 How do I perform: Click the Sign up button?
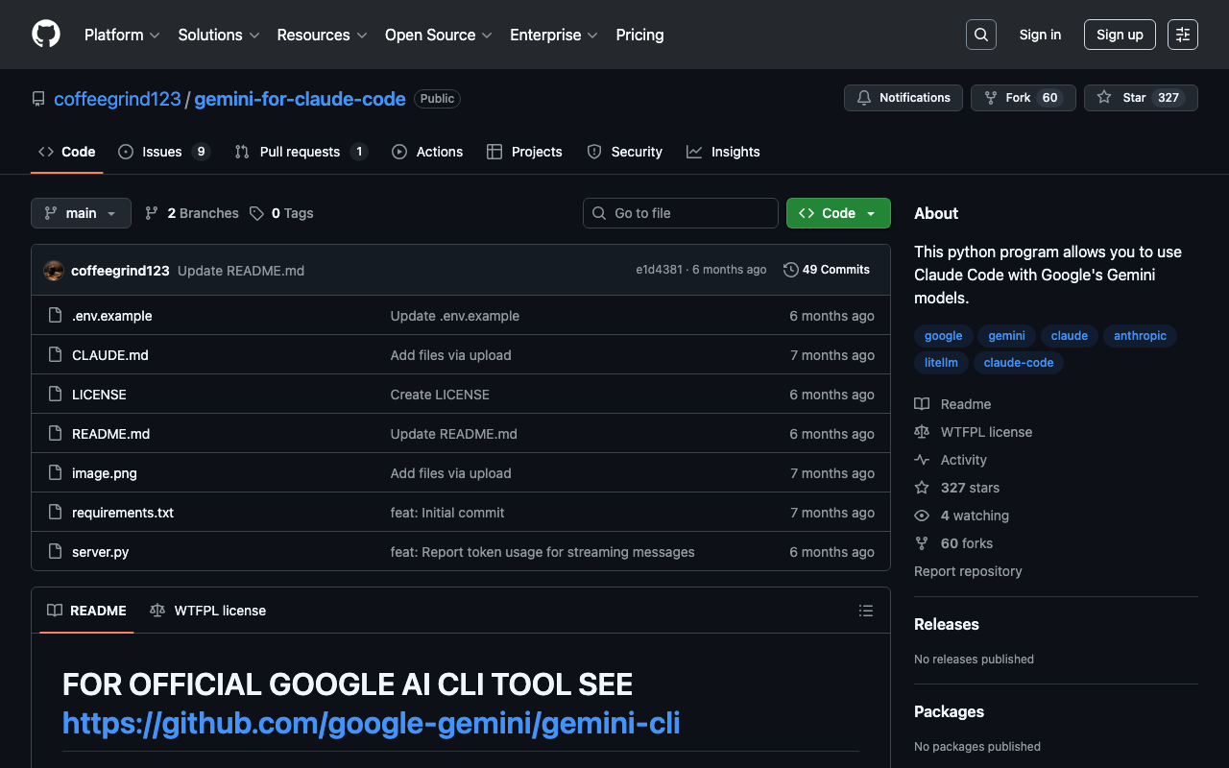point(1120,35)
